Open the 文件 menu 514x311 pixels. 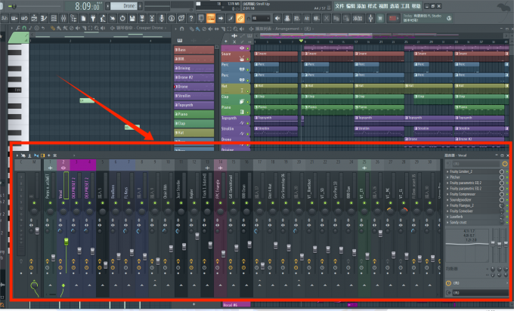click(339, 5)
